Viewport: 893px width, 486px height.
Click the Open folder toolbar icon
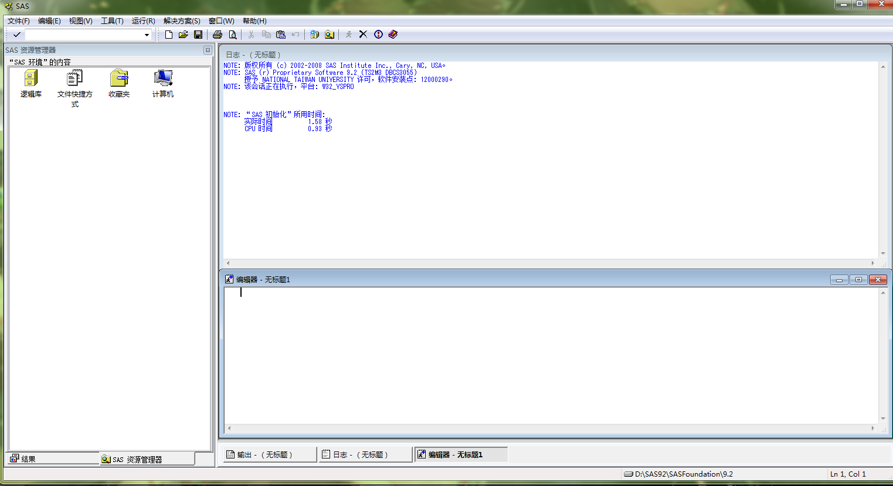[184, 35]
